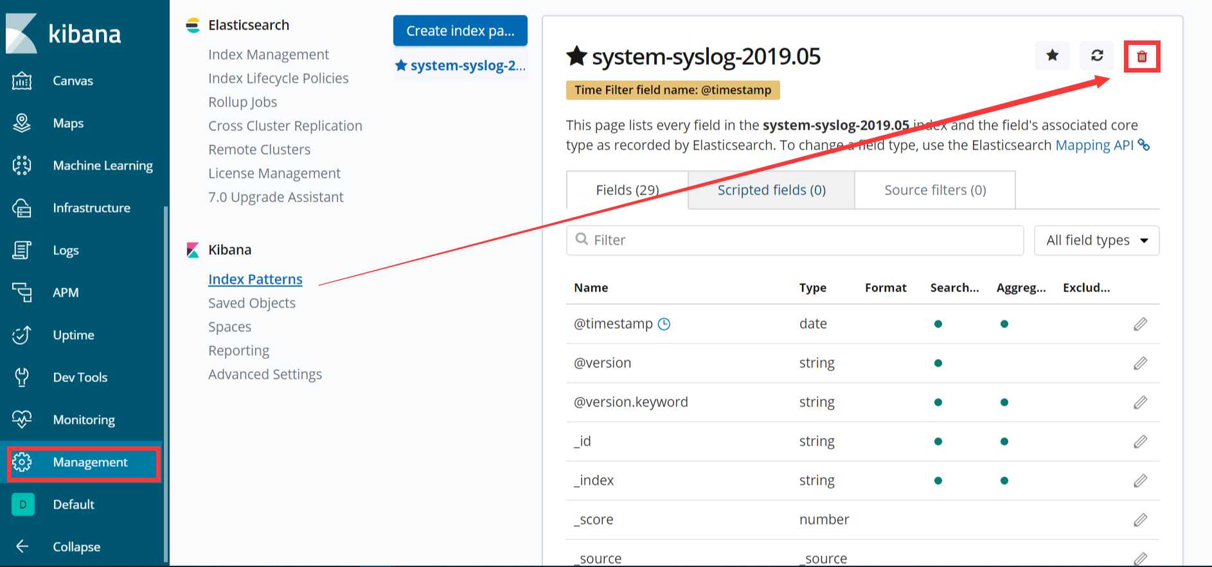Switch to Source filters (0) tab
The image size is (1212, 567).
(x=935, y=190)
